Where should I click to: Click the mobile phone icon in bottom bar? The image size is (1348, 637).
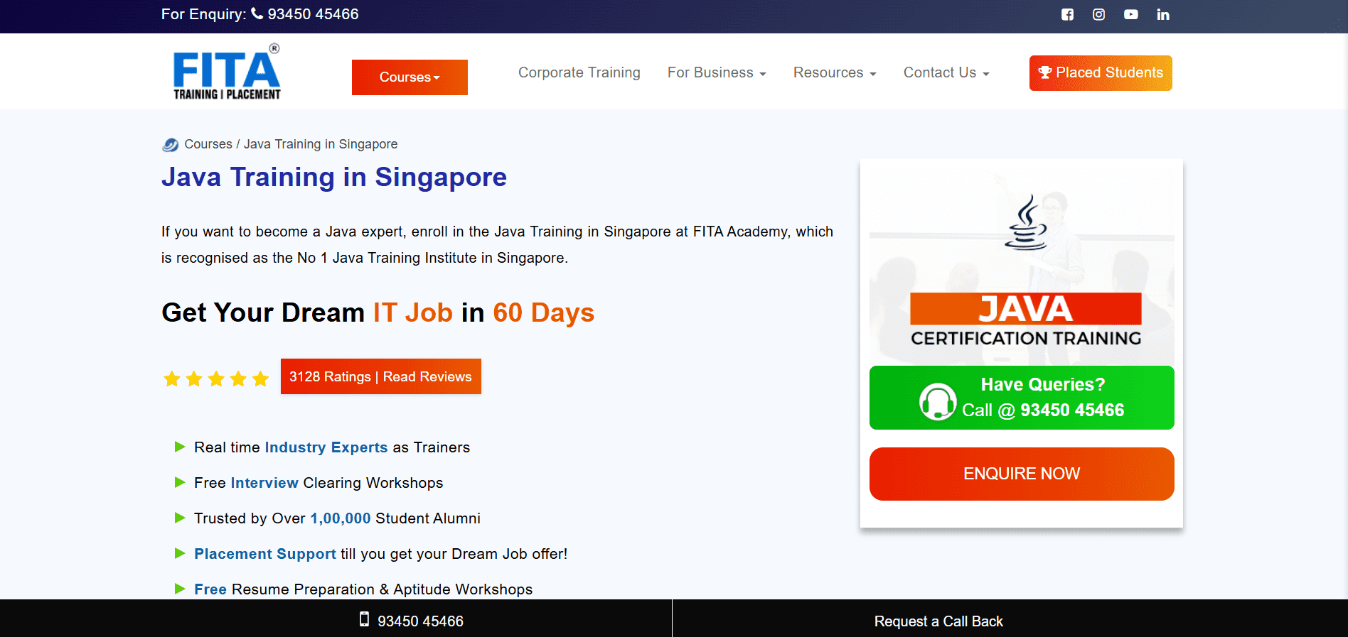point(364,619)
